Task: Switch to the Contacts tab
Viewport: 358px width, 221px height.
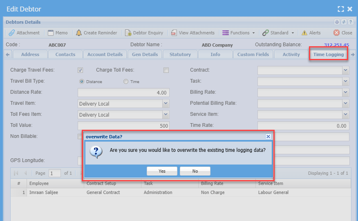Action: tap(65, 54)
